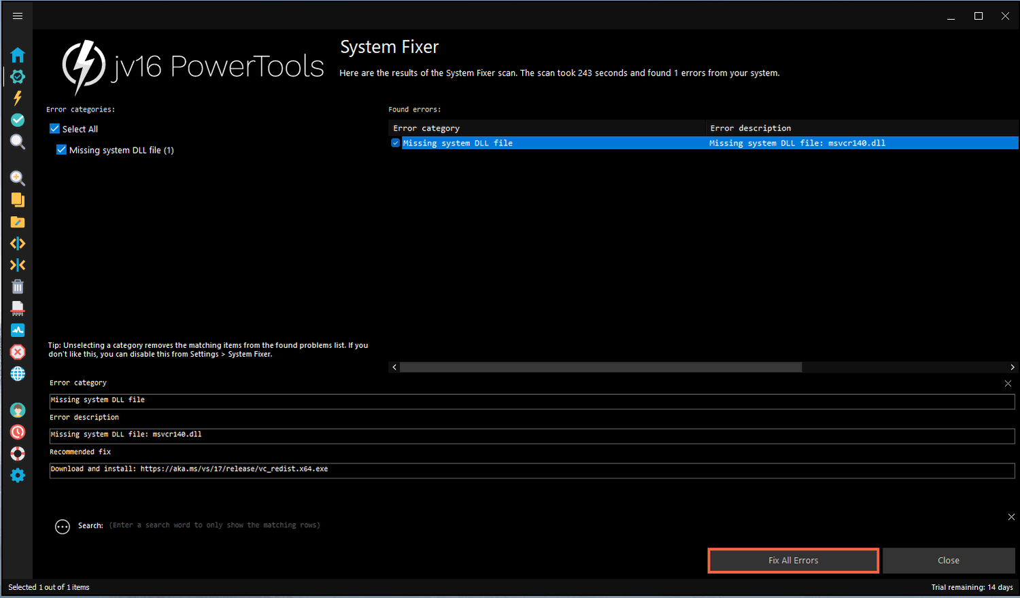
Task: Click the Error description column header
Action: tap(862, 128)
